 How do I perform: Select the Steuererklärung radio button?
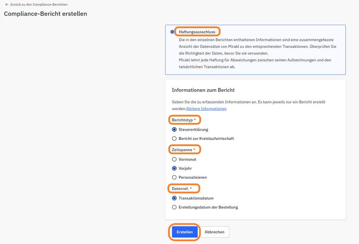coord(174,129)
